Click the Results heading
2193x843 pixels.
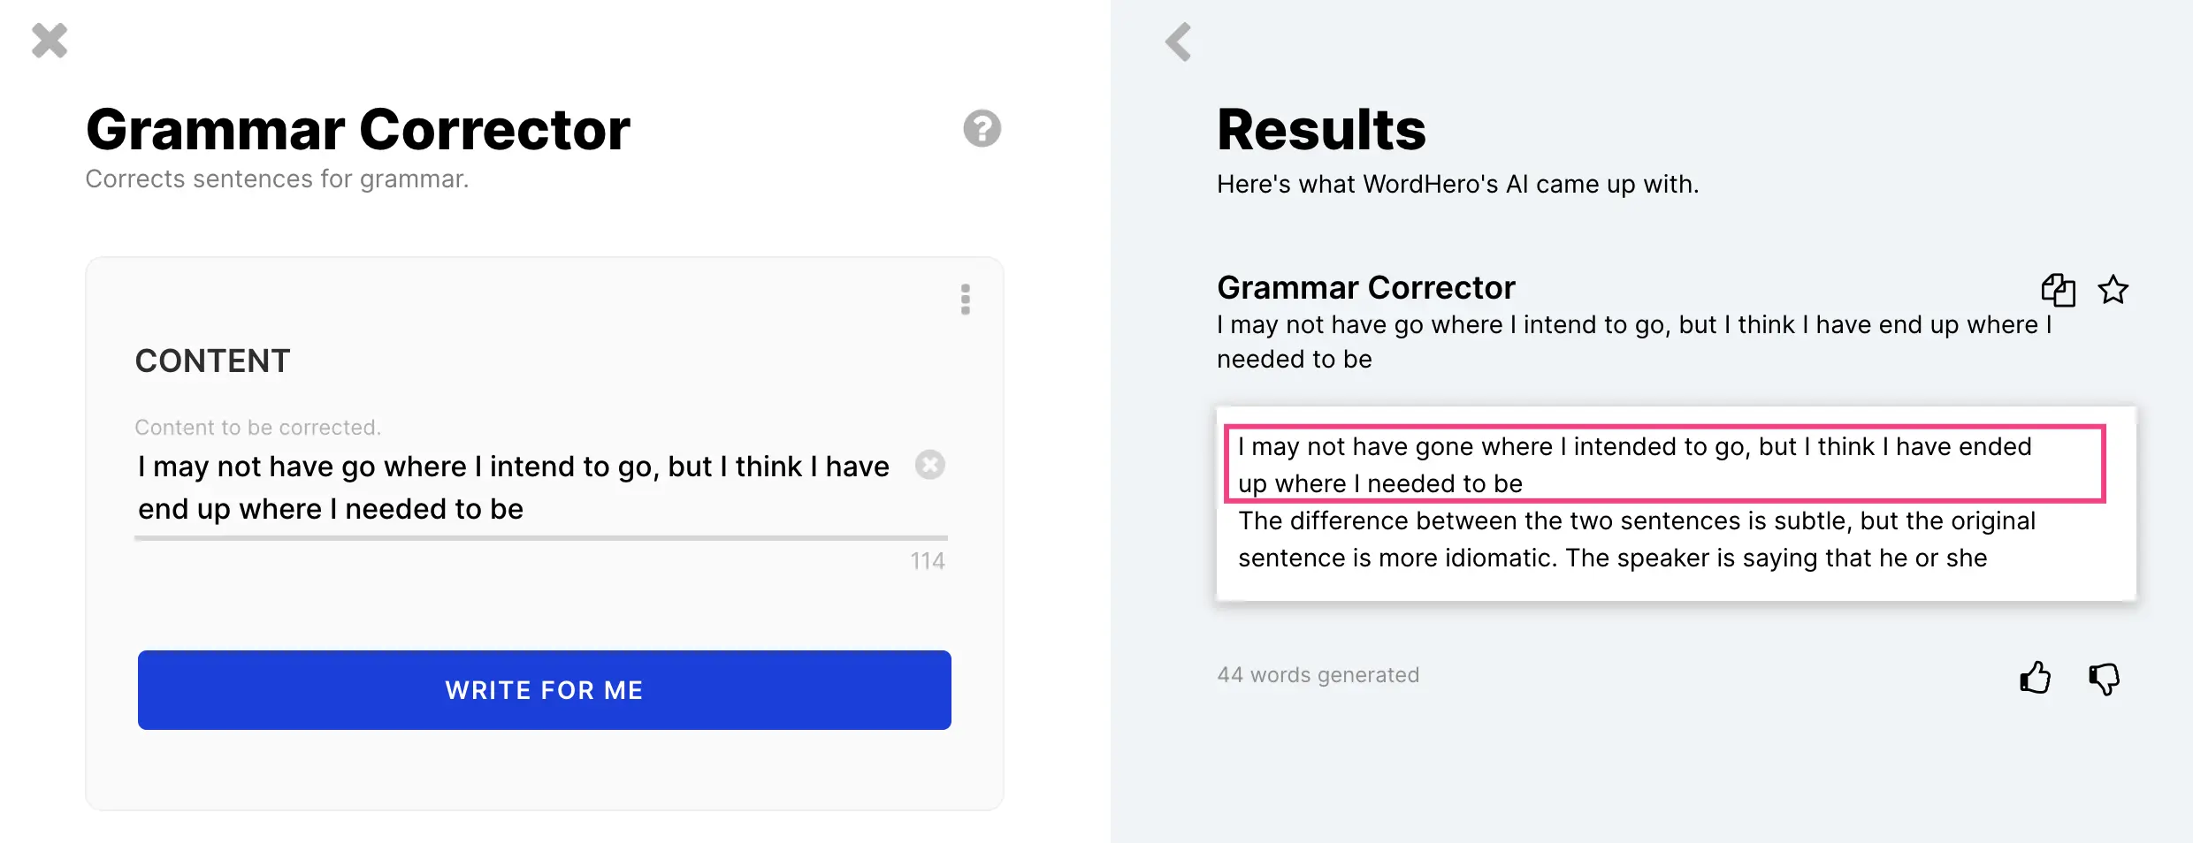point(1321,130)
